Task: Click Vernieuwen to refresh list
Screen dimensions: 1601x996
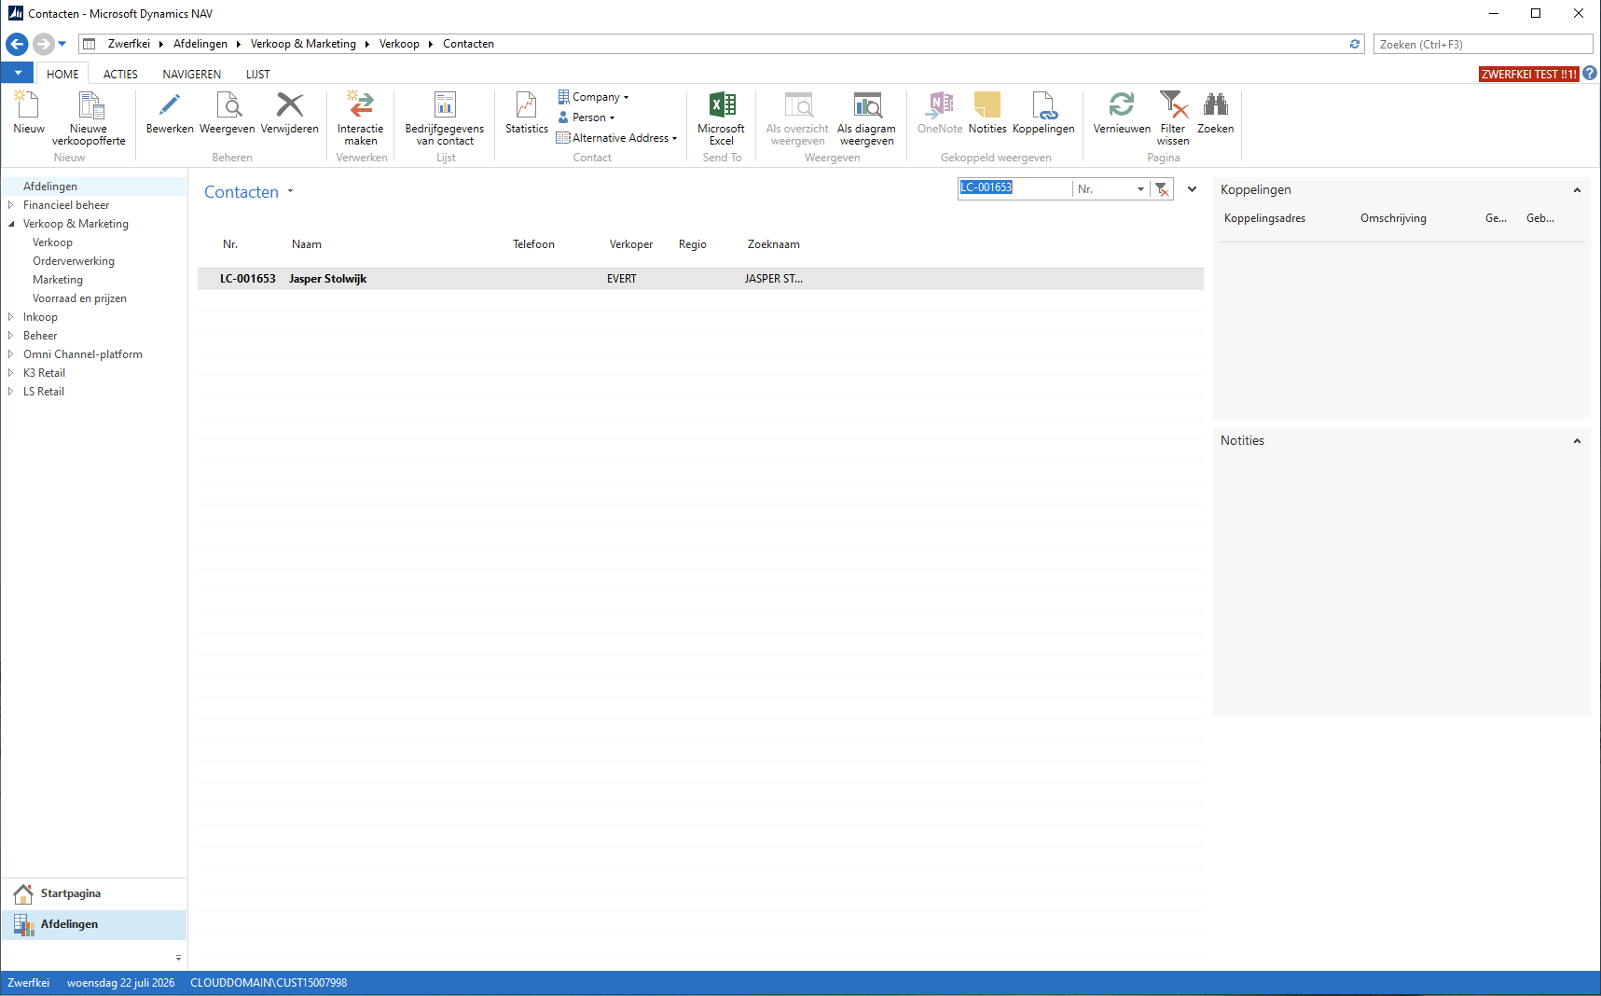Action: tap(1122, 113)
